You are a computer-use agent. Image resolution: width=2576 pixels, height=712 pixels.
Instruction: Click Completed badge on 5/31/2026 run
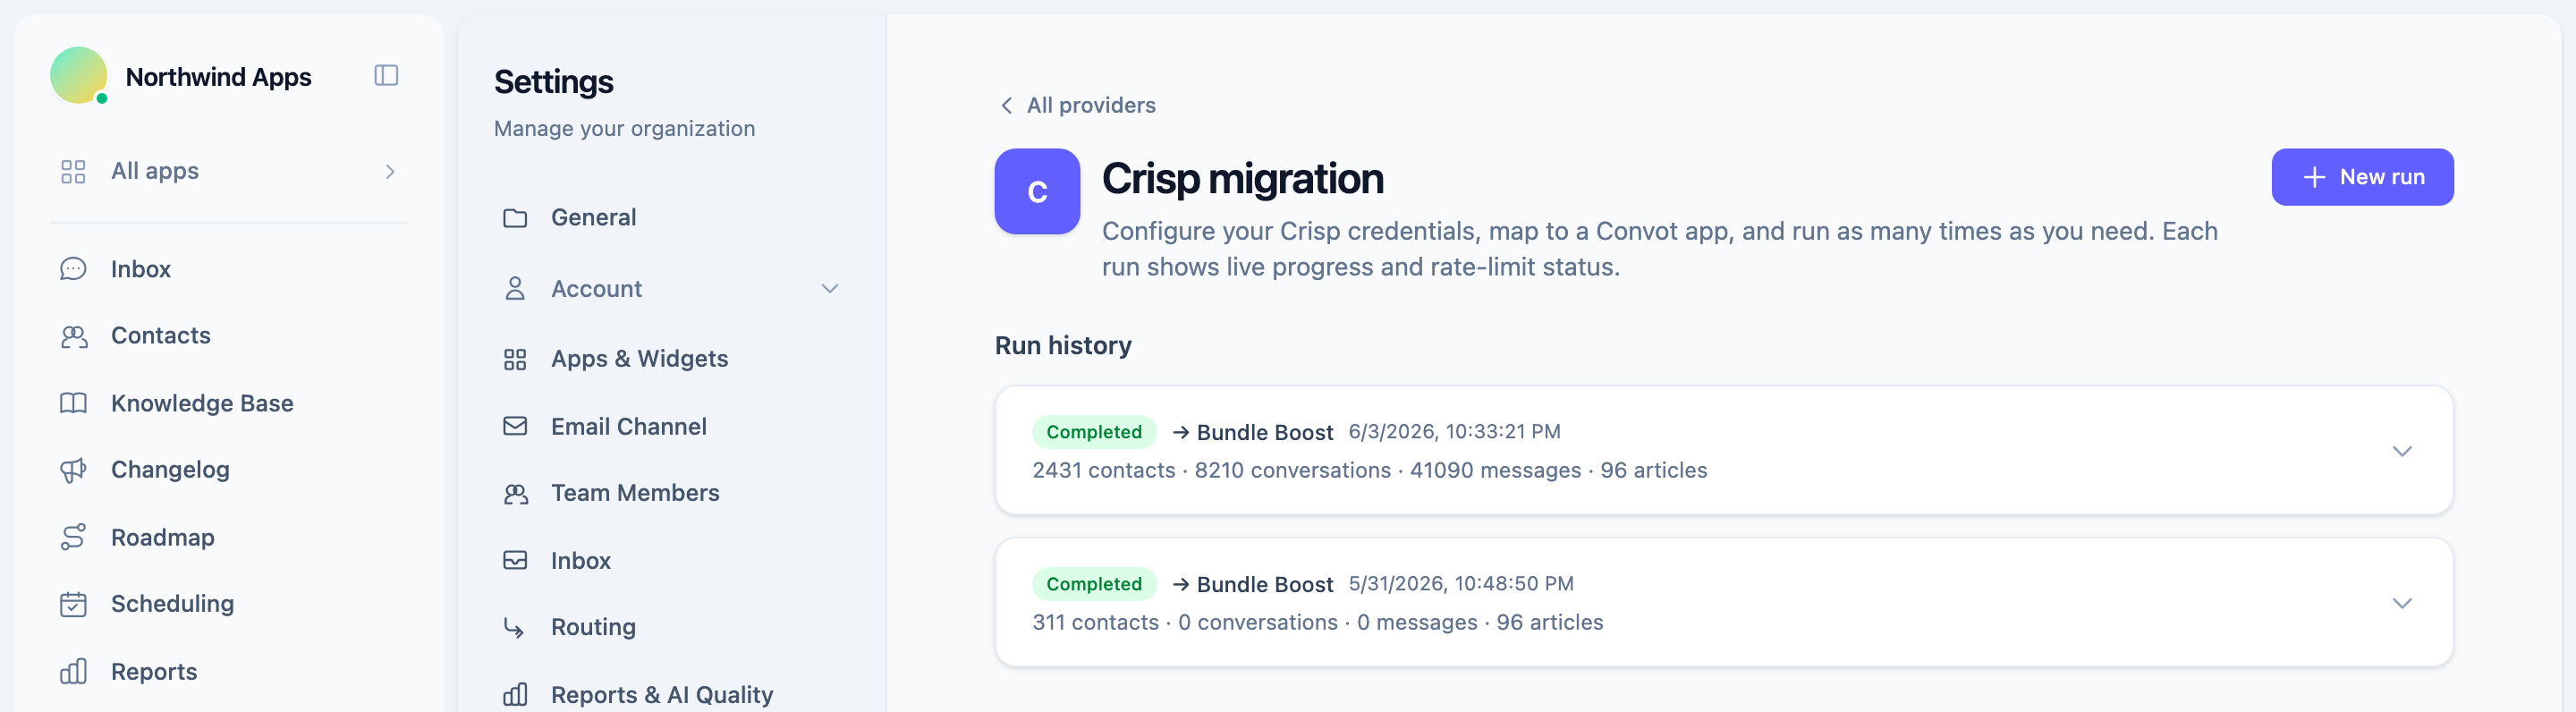point(1093,584)
